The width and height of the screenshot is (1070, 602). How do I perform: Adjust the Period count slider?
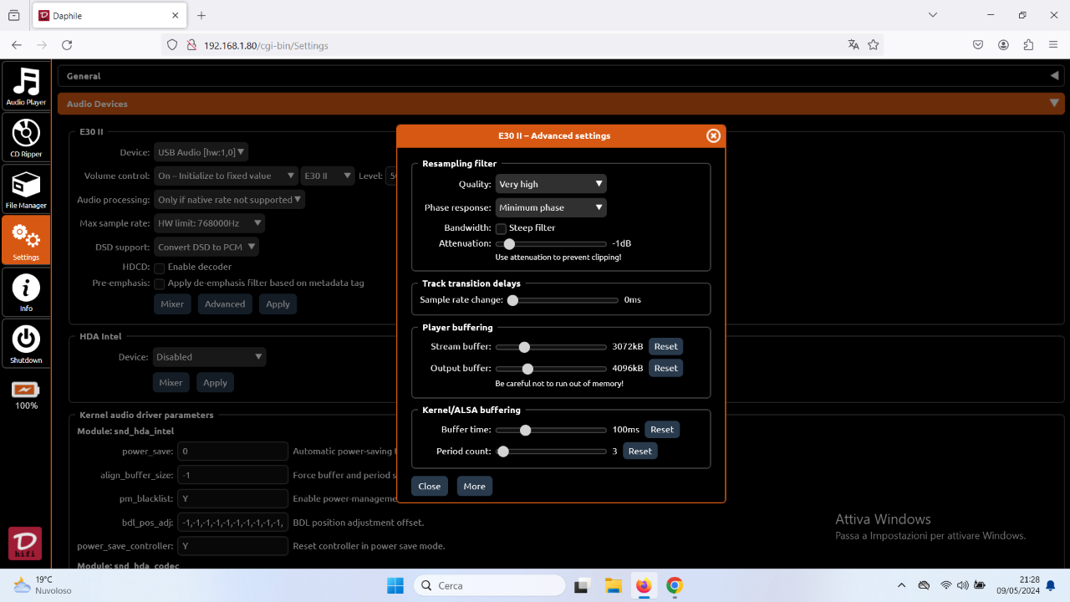[551, 451]
